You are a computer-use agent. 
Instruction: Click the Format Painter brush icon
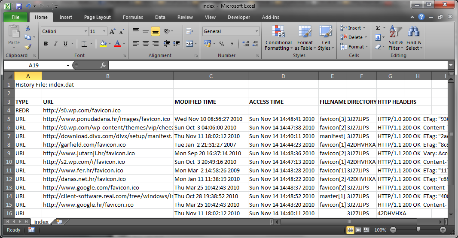(28, 47)
